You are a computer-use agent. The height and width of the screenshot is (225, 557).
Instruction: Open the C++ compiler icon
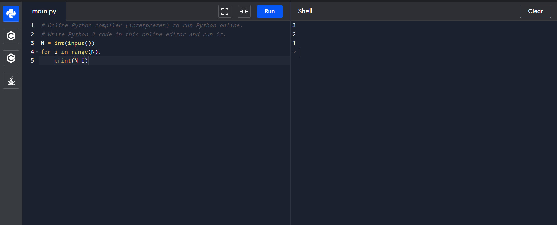point(11,58)
